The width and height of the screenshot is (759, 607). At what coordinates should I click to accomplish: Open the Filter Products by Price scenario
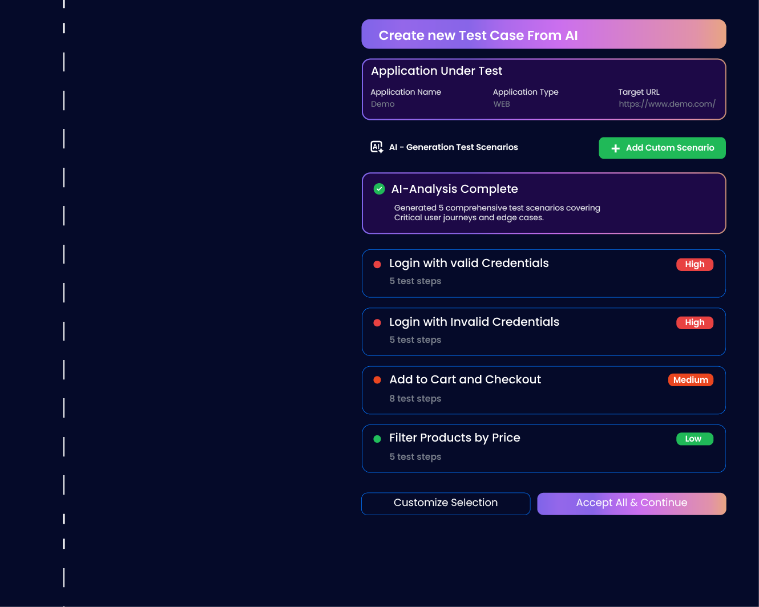pyautogui.click(x=544, y=448)
